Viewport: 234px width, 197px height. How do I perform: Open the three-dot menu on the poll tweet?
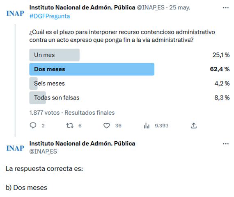coord(226,8)
